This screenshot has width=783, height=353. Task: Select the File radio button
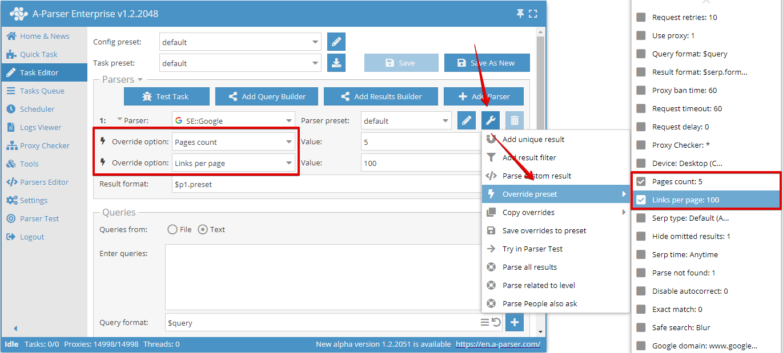click(172, 229)
